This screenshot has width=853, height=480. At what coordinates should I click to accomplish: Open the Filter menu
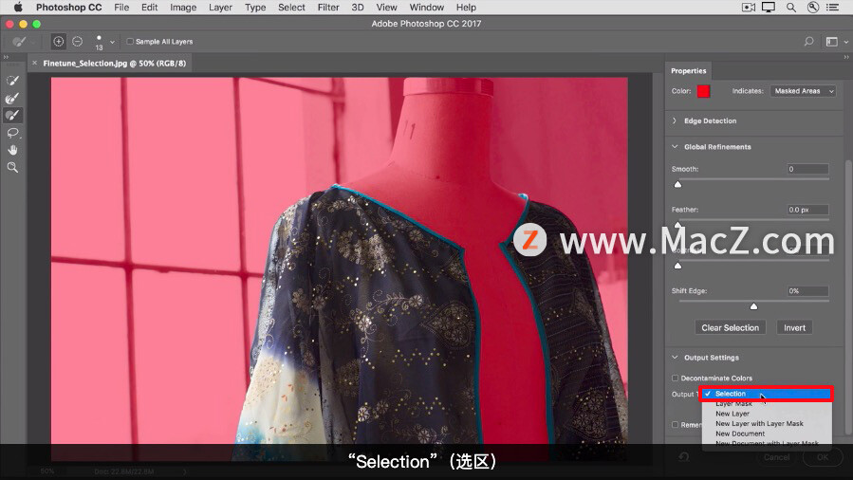(x=328, y=7)
